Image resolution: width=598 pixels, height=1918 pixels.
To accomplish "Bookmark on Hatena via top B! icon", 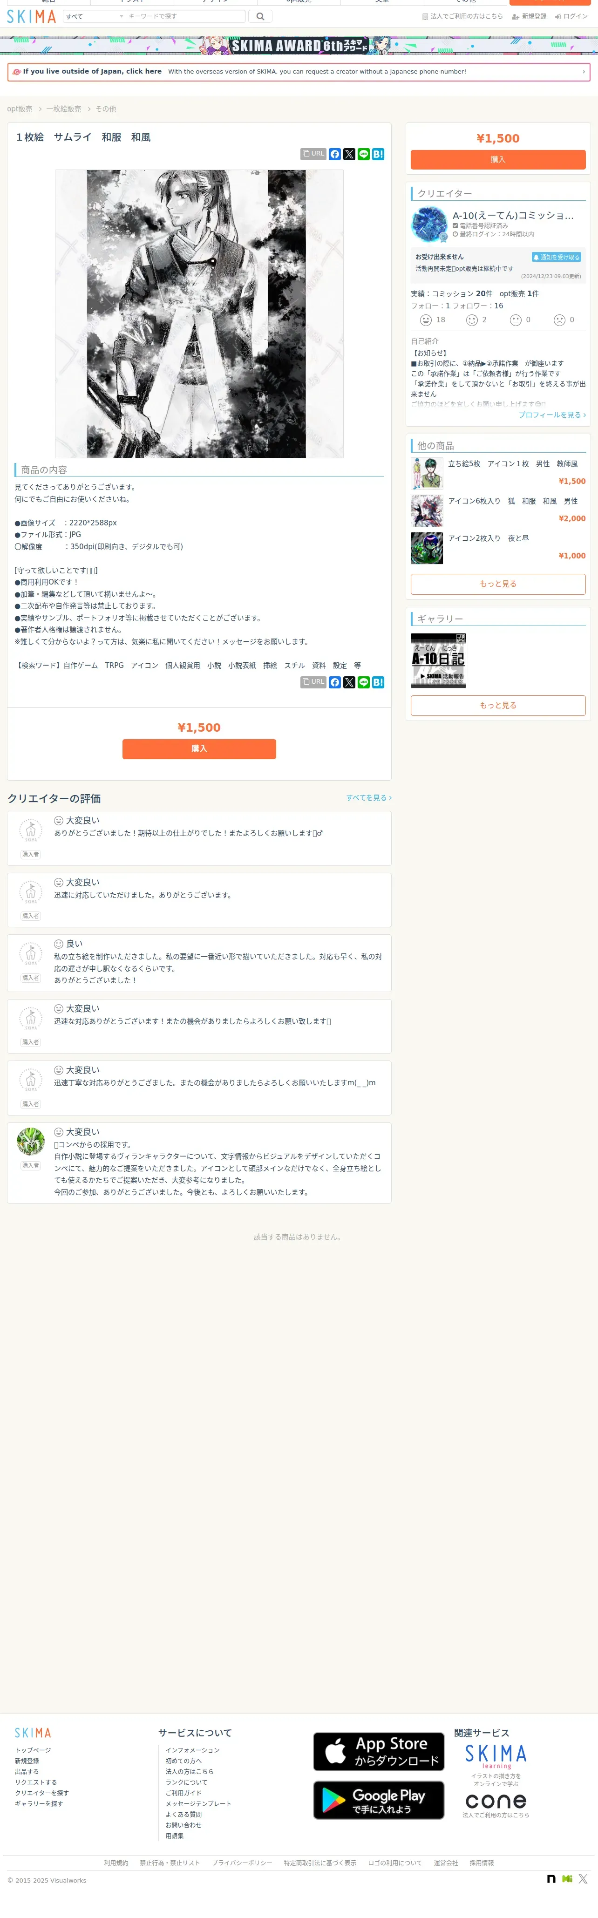I will pos(378,154).
